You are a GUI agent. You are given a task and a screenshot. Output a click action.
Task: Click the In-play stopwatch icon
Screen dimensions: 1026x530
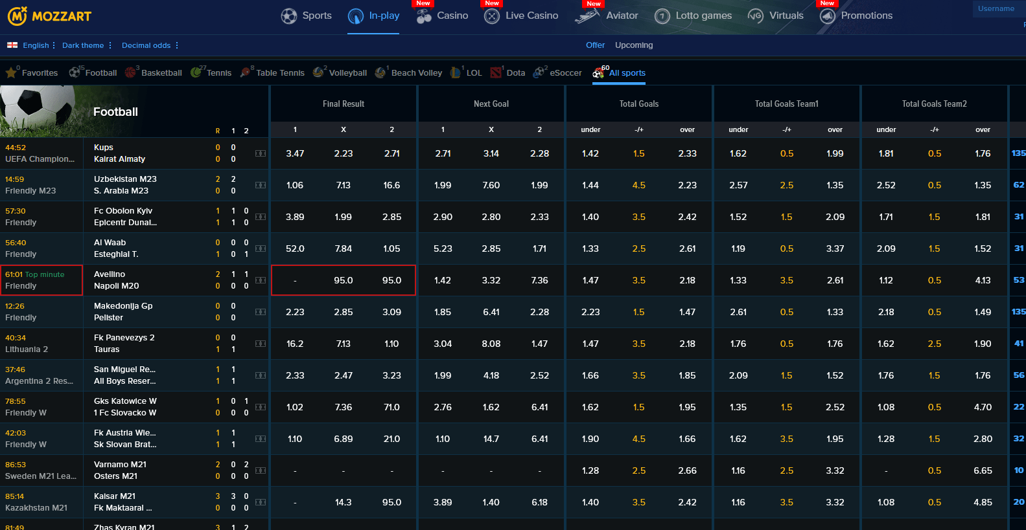point(356,16)
